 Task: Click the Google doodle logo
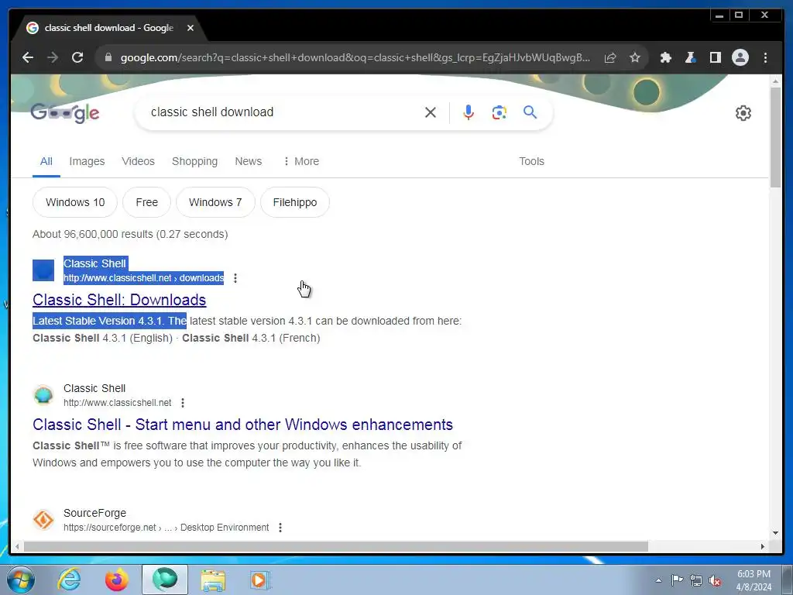click(x=65, y=113)
